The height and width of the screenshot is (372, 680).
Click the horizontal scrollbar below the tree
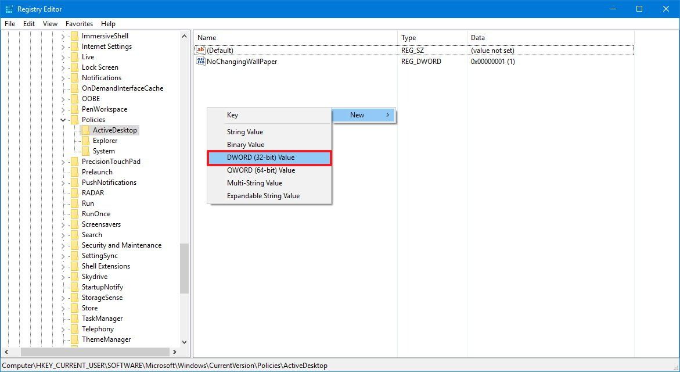click(x=96, y=352)
